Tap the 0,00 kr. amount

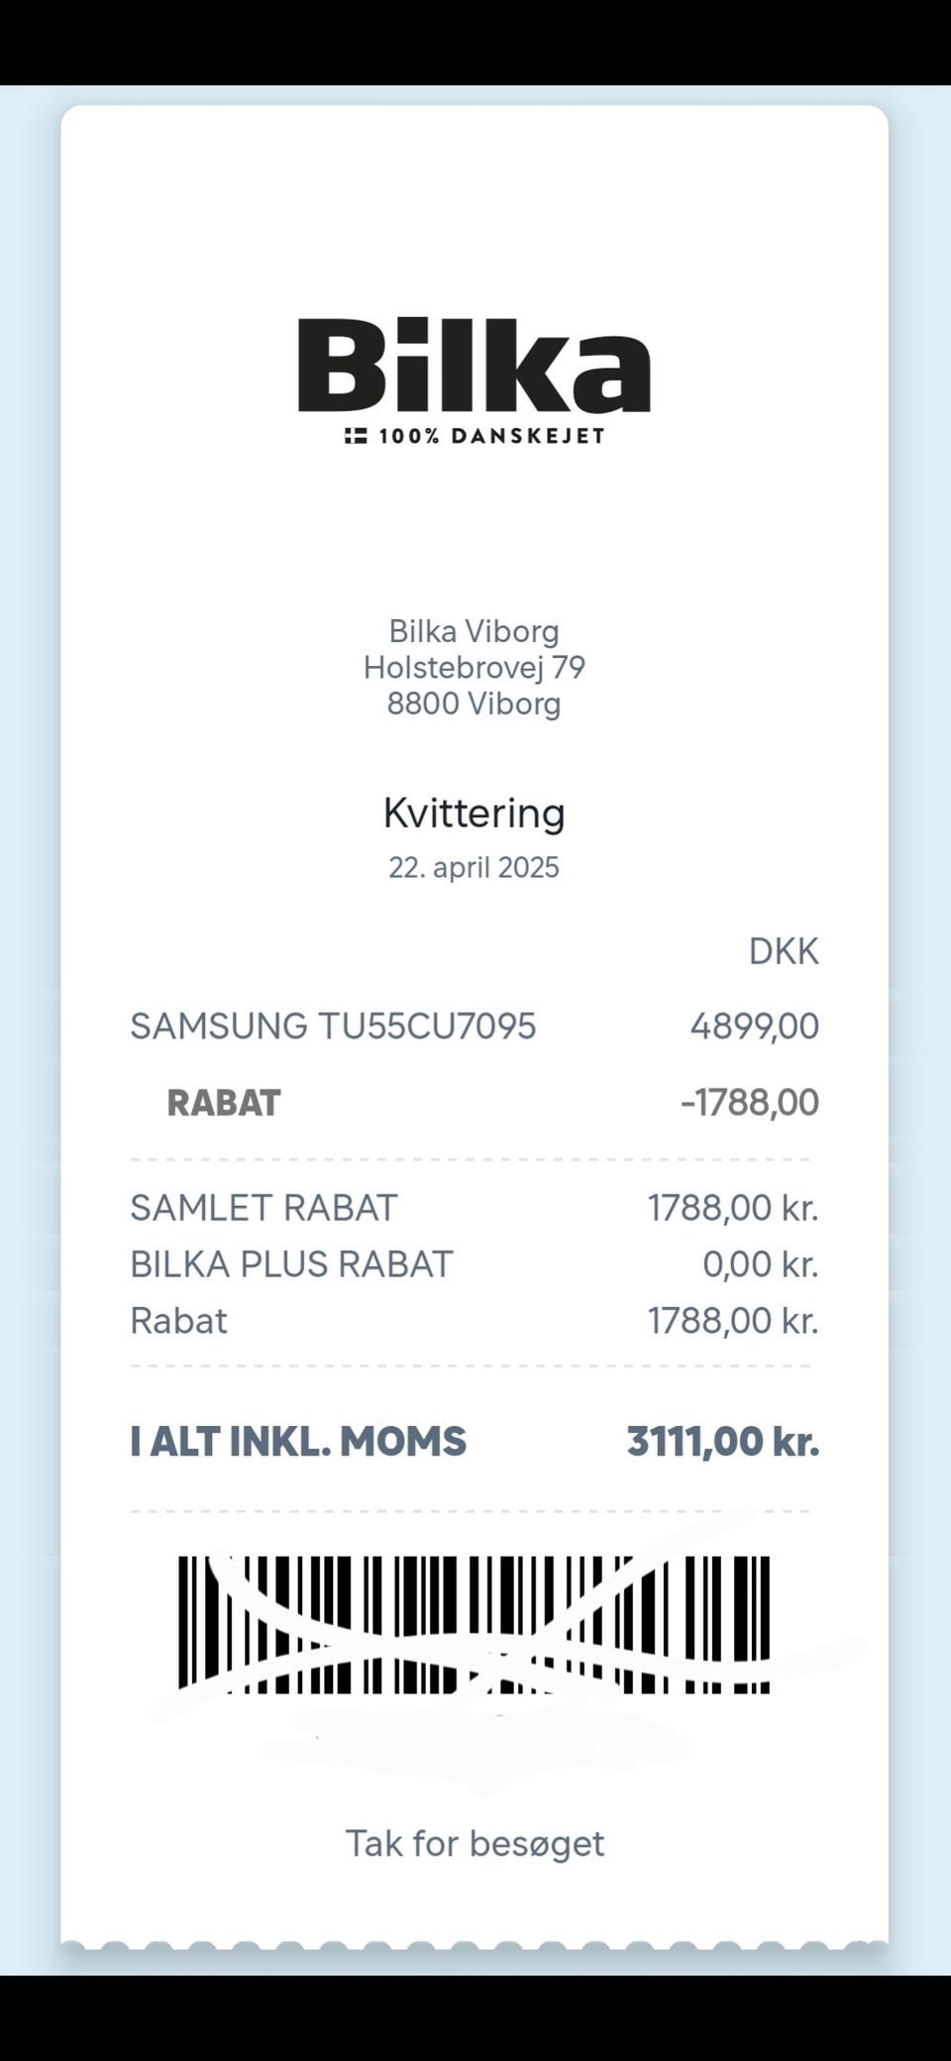[760, 1264]
